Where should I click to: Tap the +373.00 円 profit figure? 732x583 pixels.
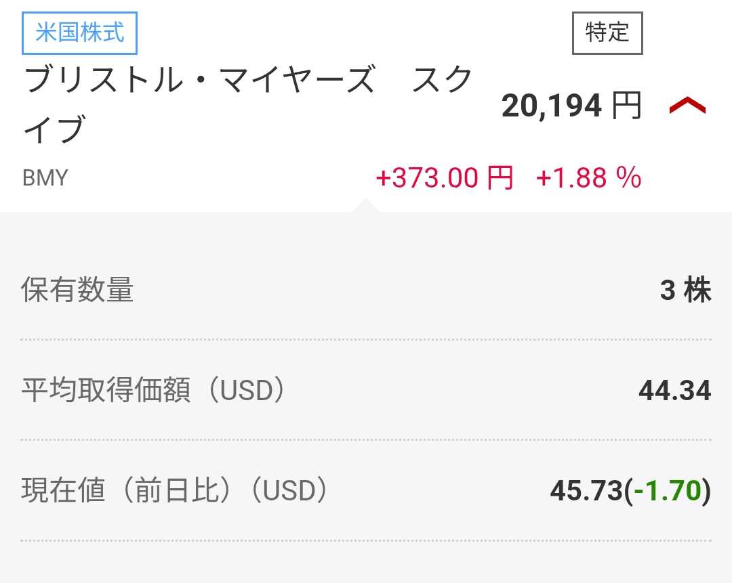[445, 178]
